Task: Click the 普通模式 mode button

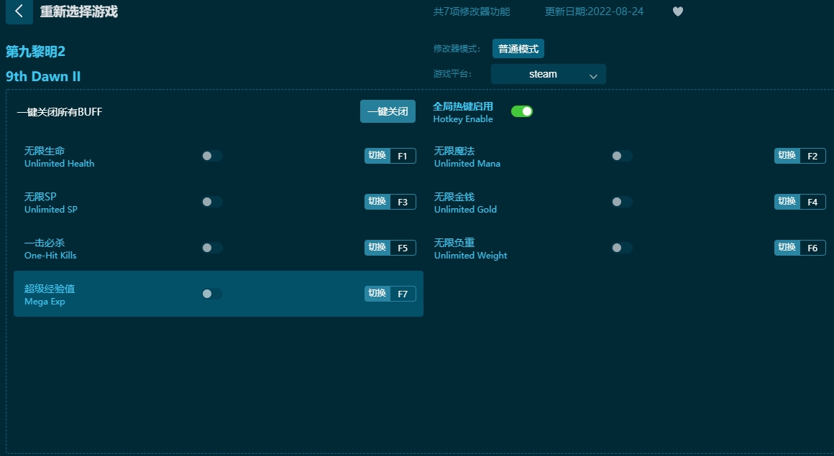Action: click(x=518, y=49)
